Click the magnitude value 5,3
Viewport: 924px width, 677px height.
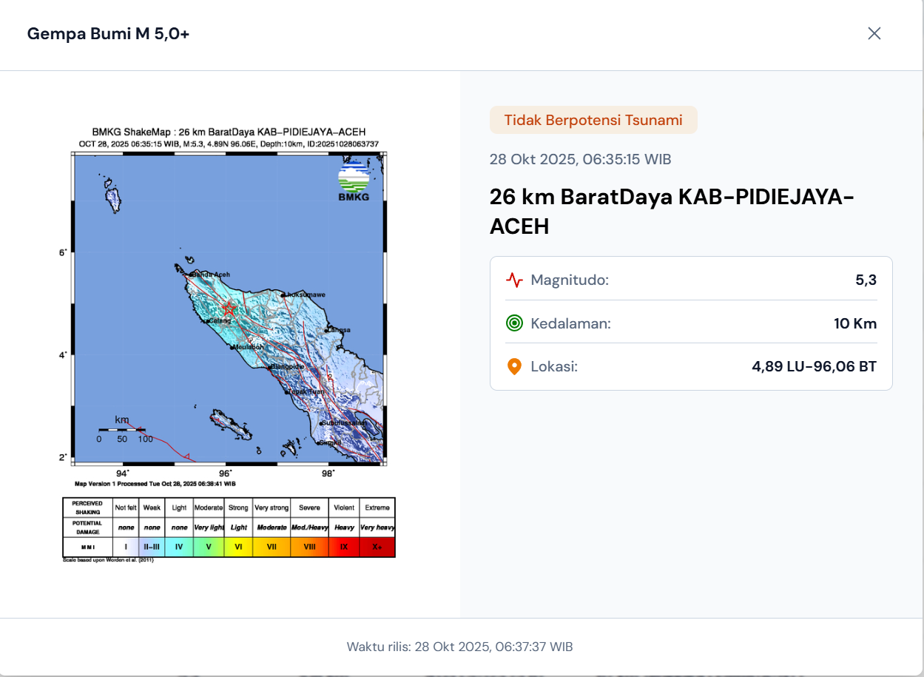tap(866, 280)
